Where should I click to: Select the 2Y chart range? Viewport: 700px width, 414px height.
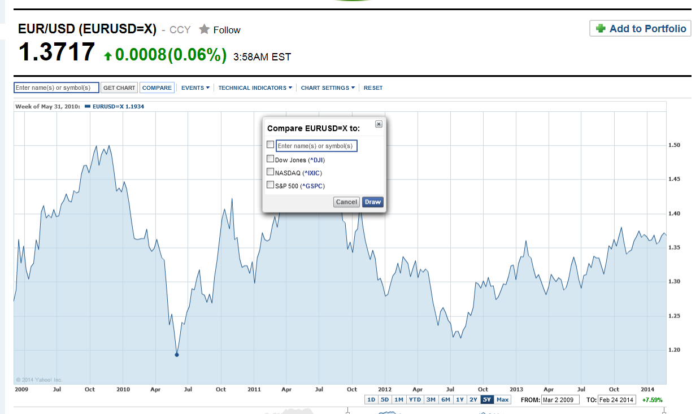(473, 399)
